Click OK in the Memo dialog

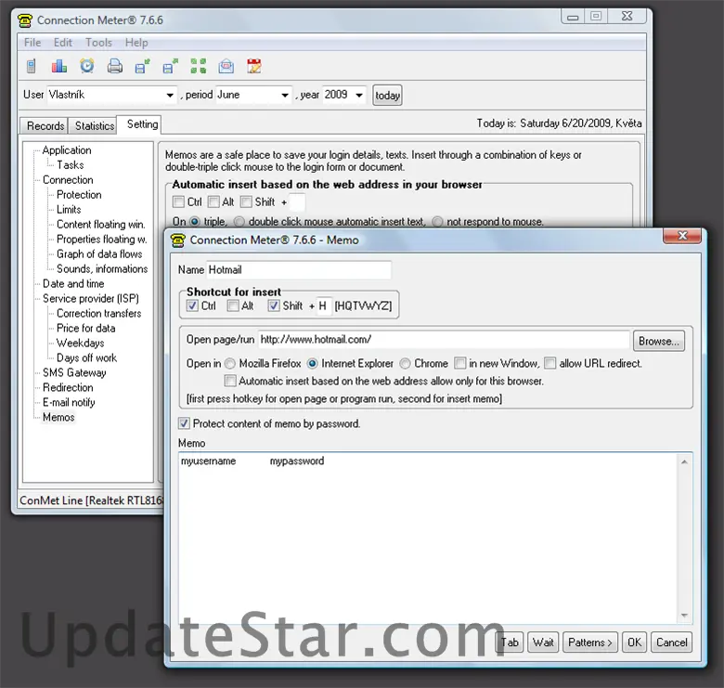634,643
